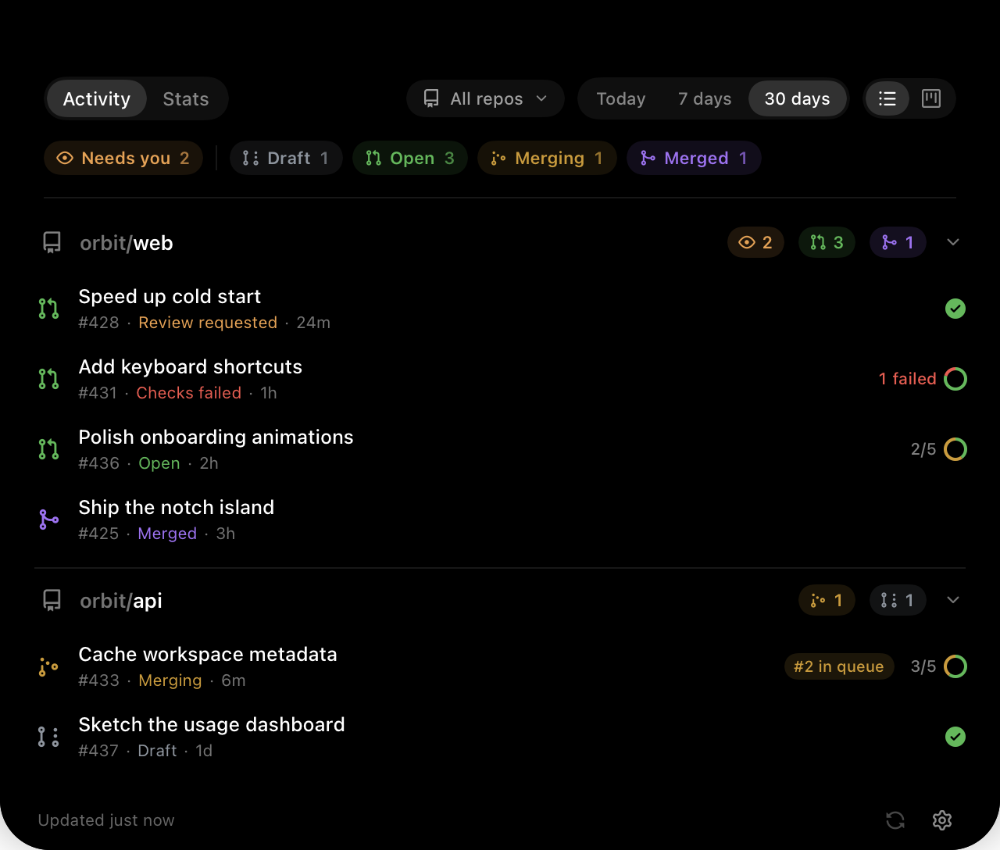Image resolution: width=1000 pixels, height=850 pixels.
Task: Switch to list view layout
Action: pos(887,98)
